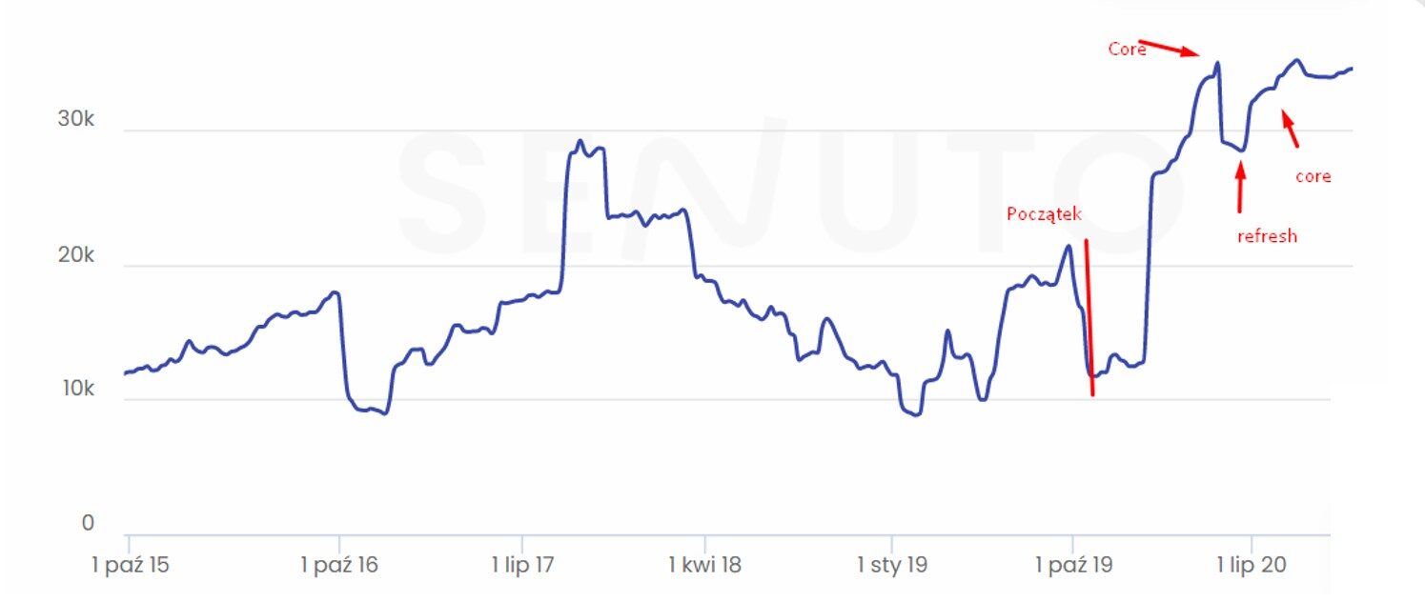The height and width of the screenshot is (602, 1425).
Task: Click the 10k y-axis label
Action: (75, 390)
